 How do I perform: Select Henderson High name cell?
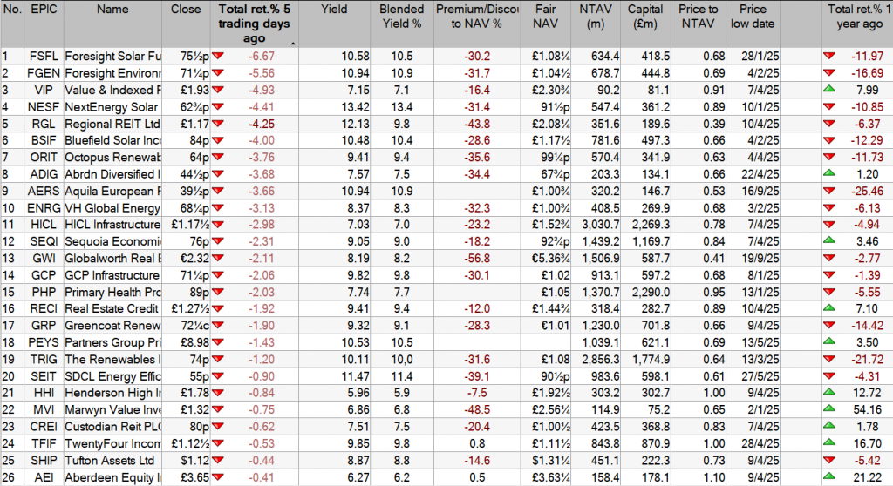[x=112, y=393]
